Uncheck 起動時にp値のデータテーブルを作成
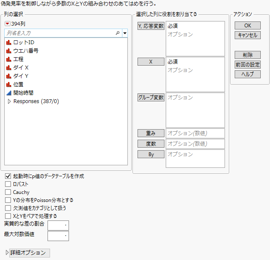This screenshot has height=260, width=270. [x=8, y=176]
